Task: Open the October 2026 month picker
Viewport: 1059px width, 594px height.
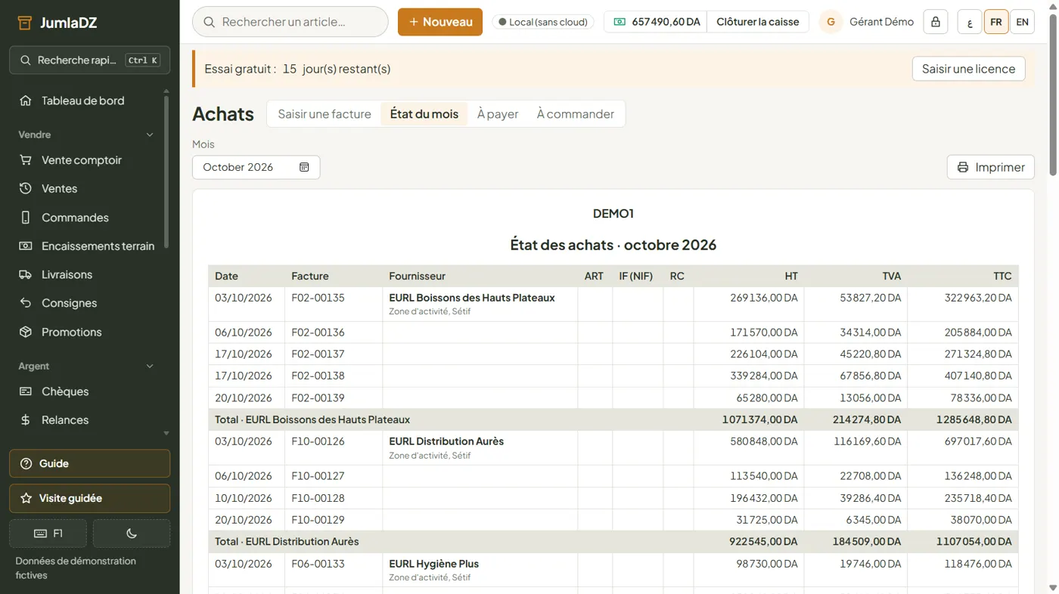Action: point(256,167)
